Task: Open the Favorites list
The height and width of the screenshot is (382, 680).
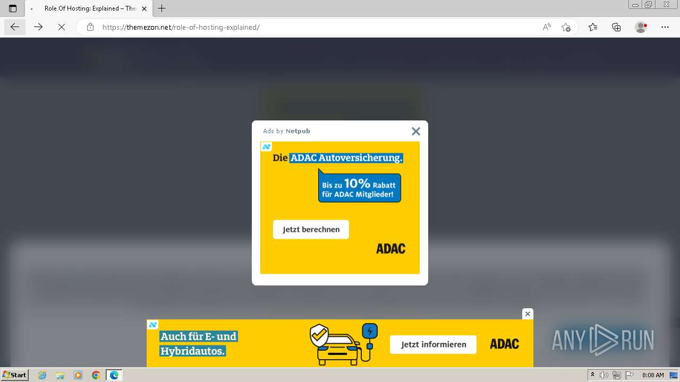Action: (593, 27)
